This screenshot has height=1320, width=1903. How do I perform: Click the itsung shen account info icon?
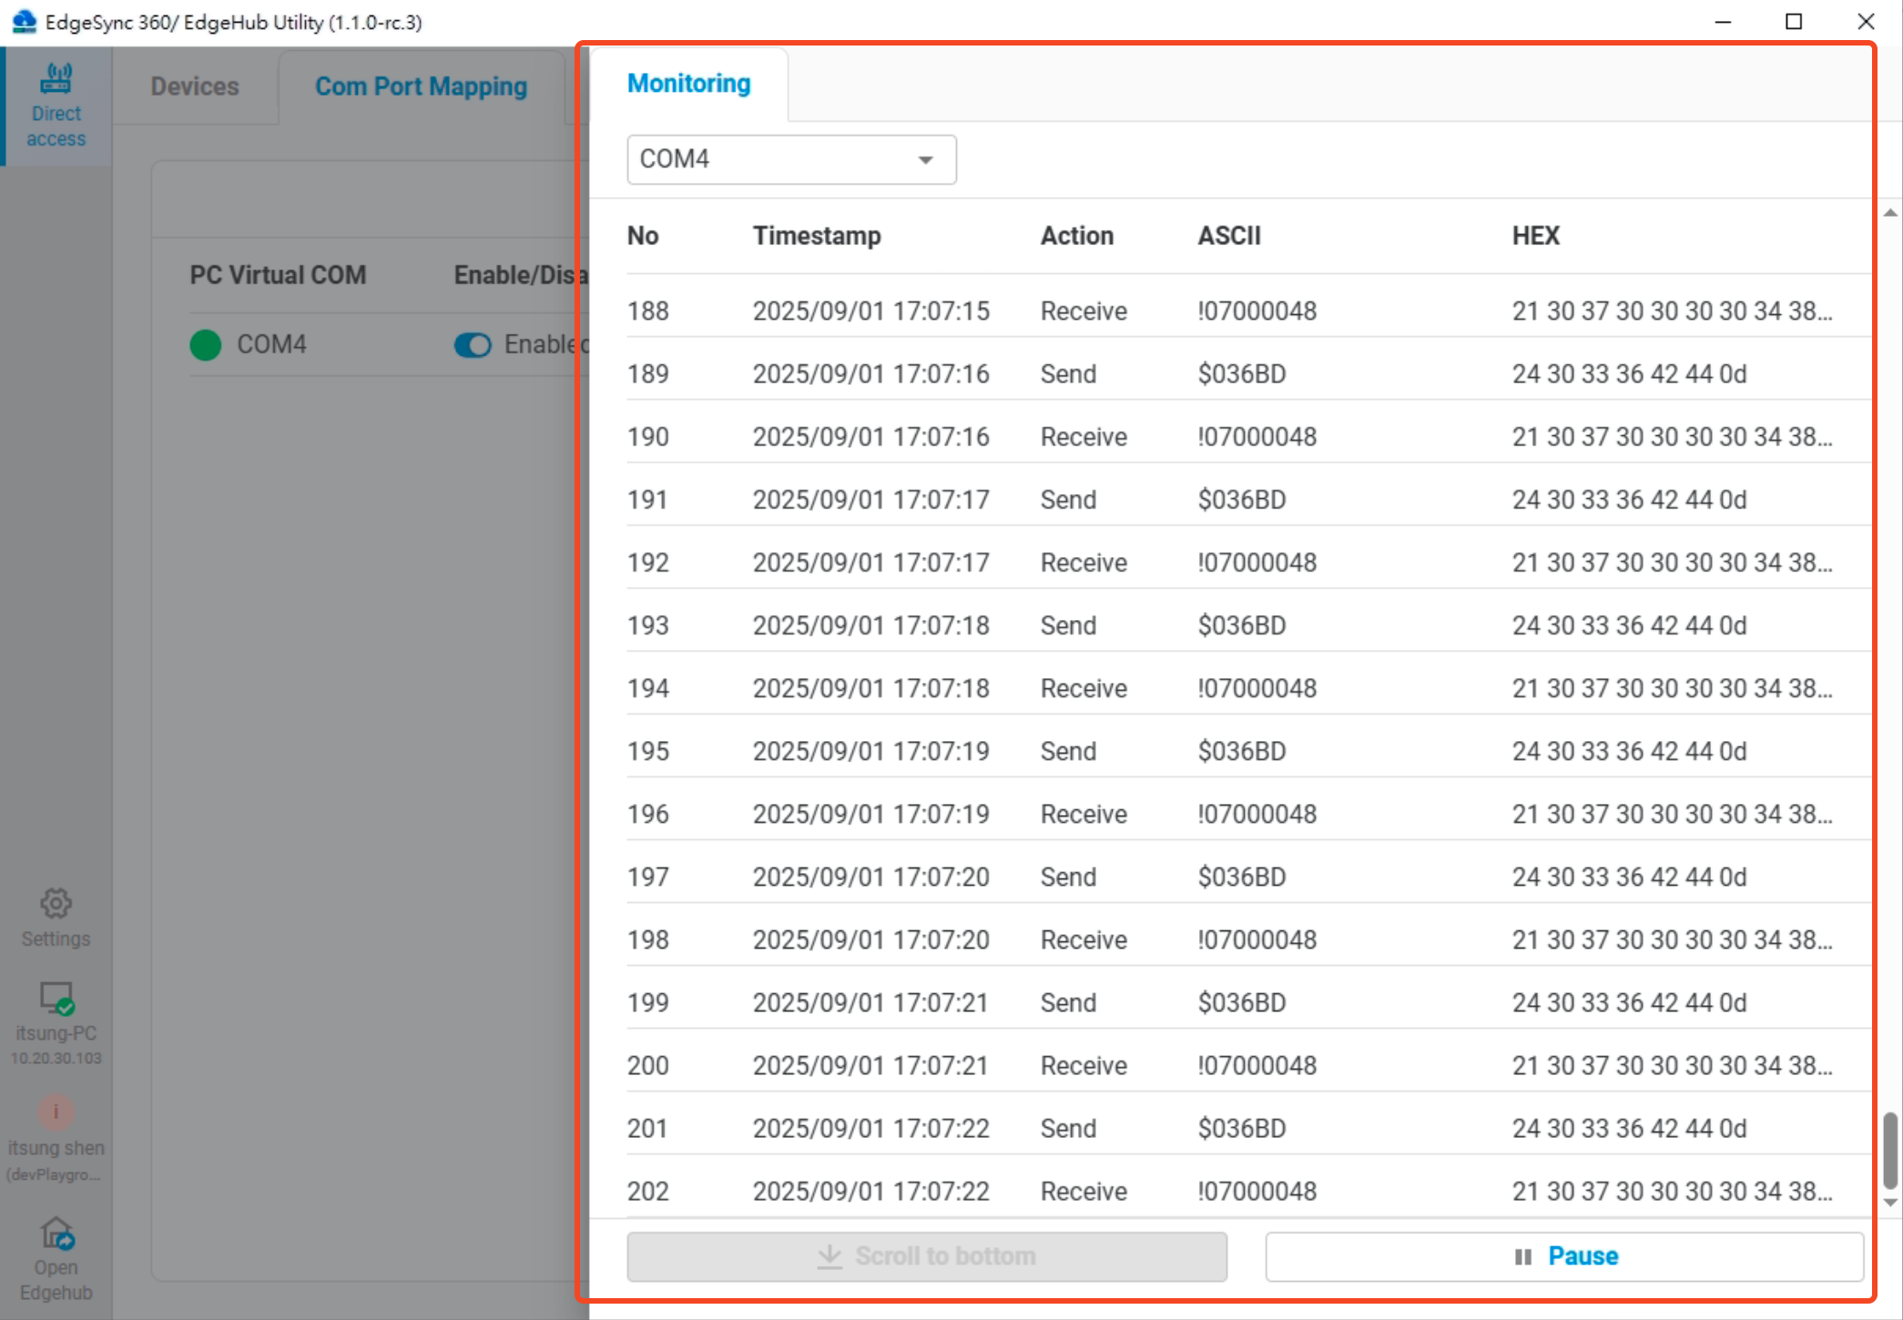(56, 1112)
